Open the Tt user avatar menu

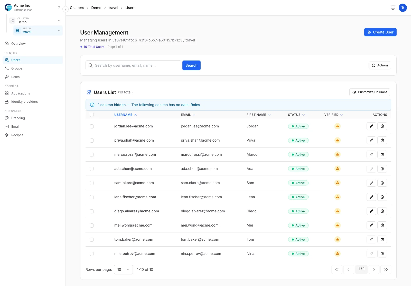[403, 8]
